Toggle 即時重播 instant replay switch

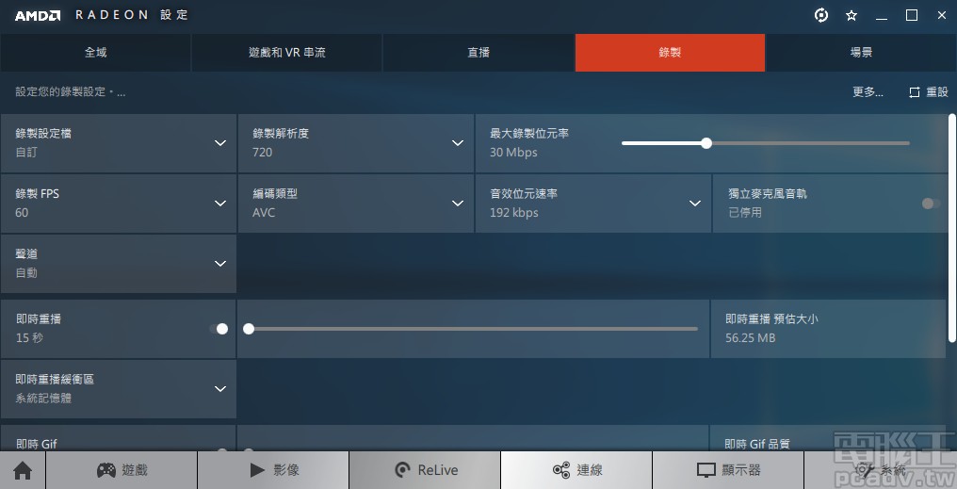[x=219, y=329]
